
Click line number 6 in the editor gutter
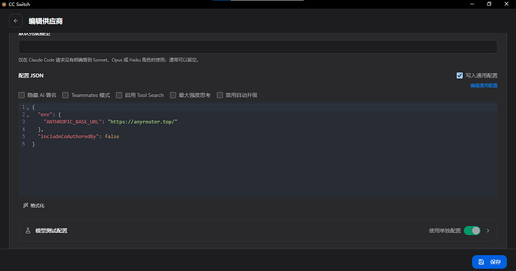click(x=23, y=144)
